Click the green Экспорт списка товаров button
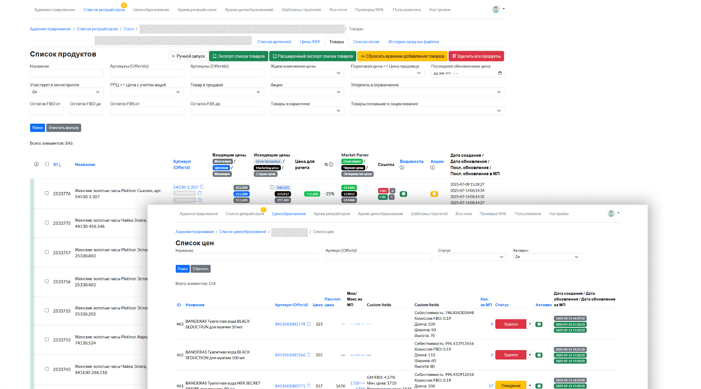Screen dimensions: 701x389 239,56
